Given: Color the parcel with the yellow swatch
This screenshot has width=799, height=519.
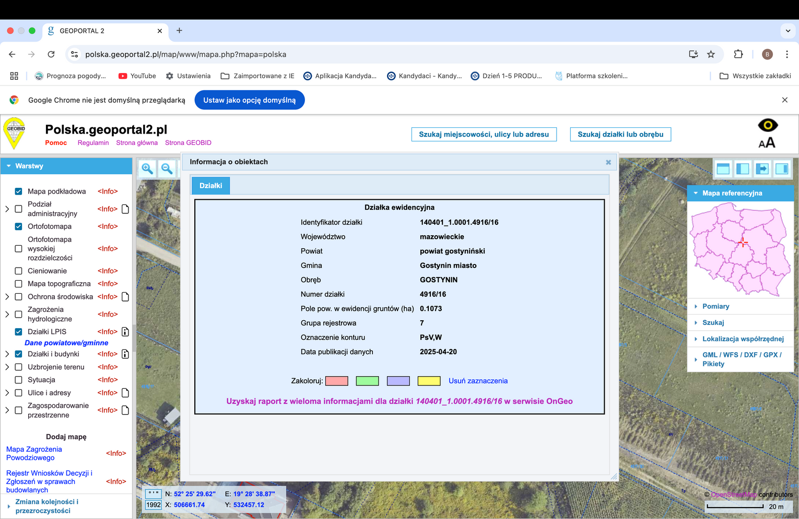Looking at the screenshot, I should pos(429,381).
